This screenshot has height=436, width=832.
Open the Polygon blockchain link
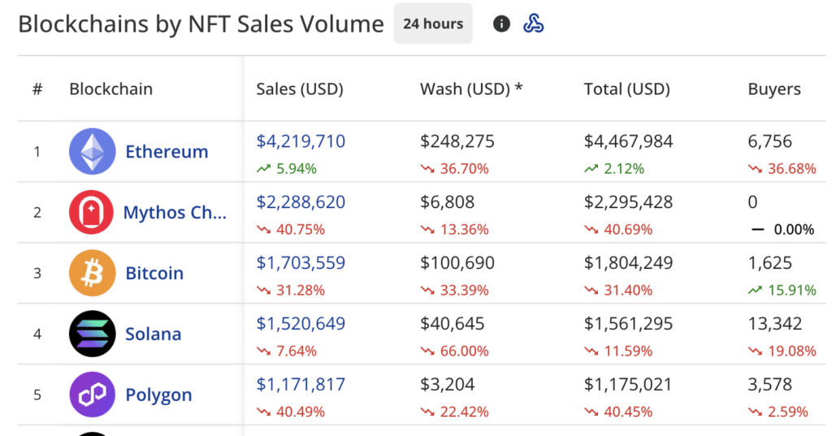click(158, 395)
